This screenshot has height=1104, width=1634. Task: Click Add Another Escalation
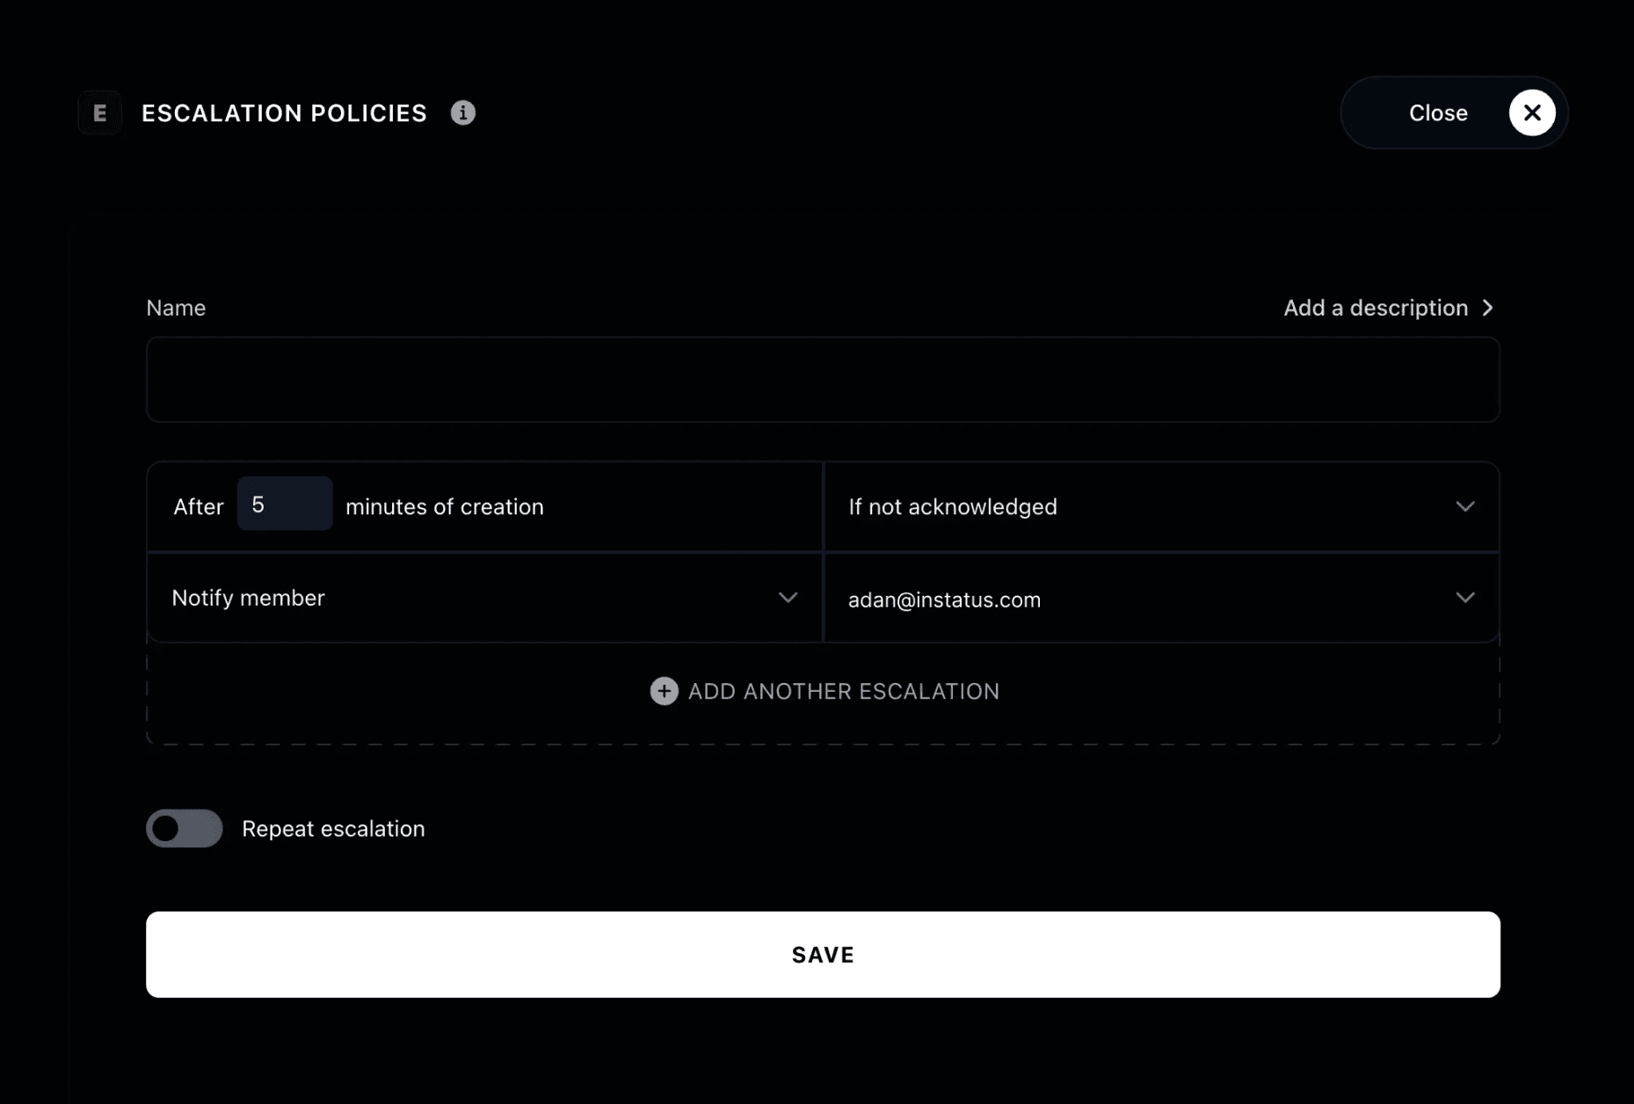[x=824, y=691]
